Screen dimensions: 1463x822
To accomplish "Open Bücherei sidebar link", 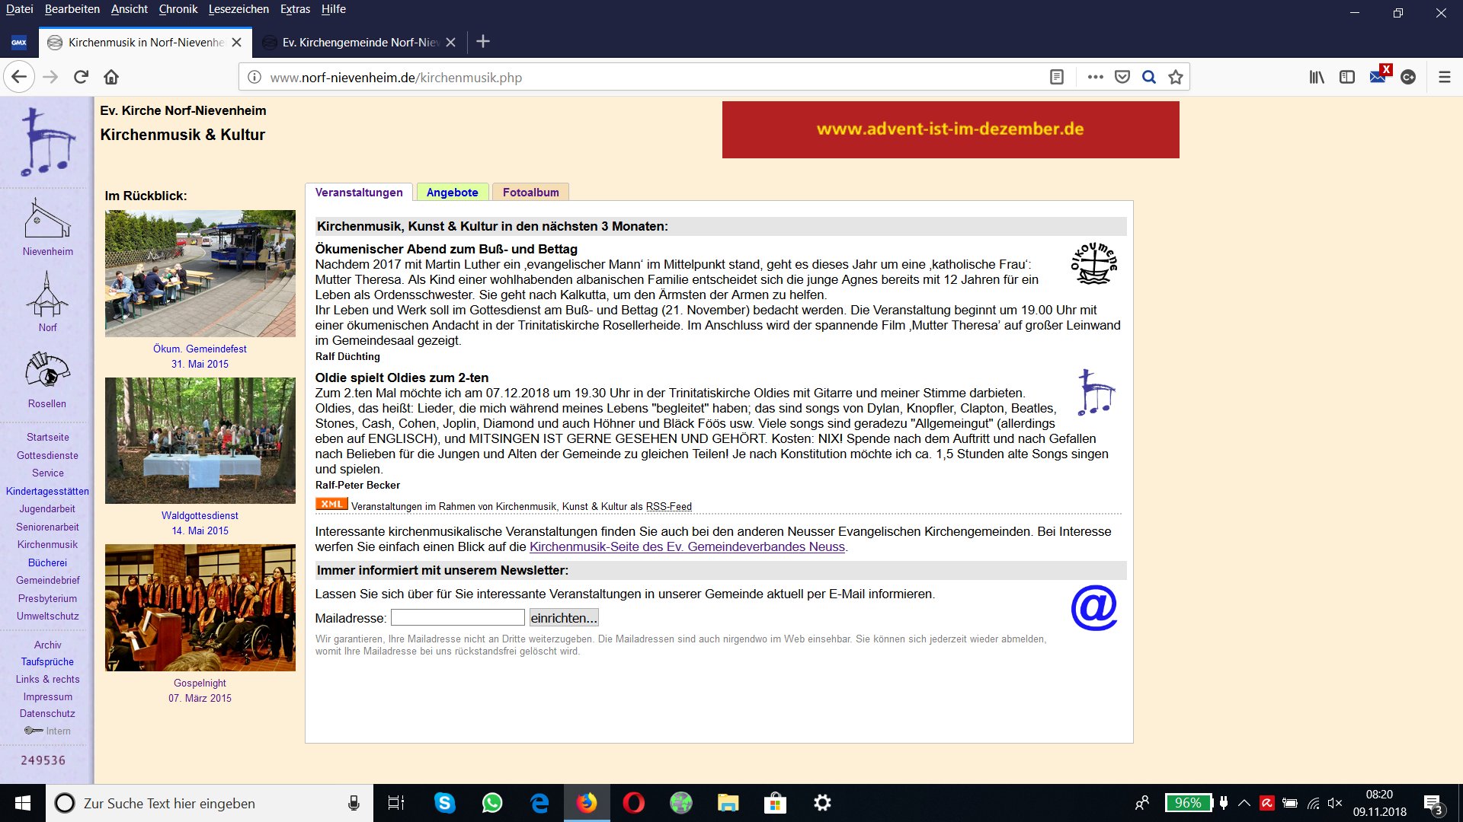I will [47, 562].
